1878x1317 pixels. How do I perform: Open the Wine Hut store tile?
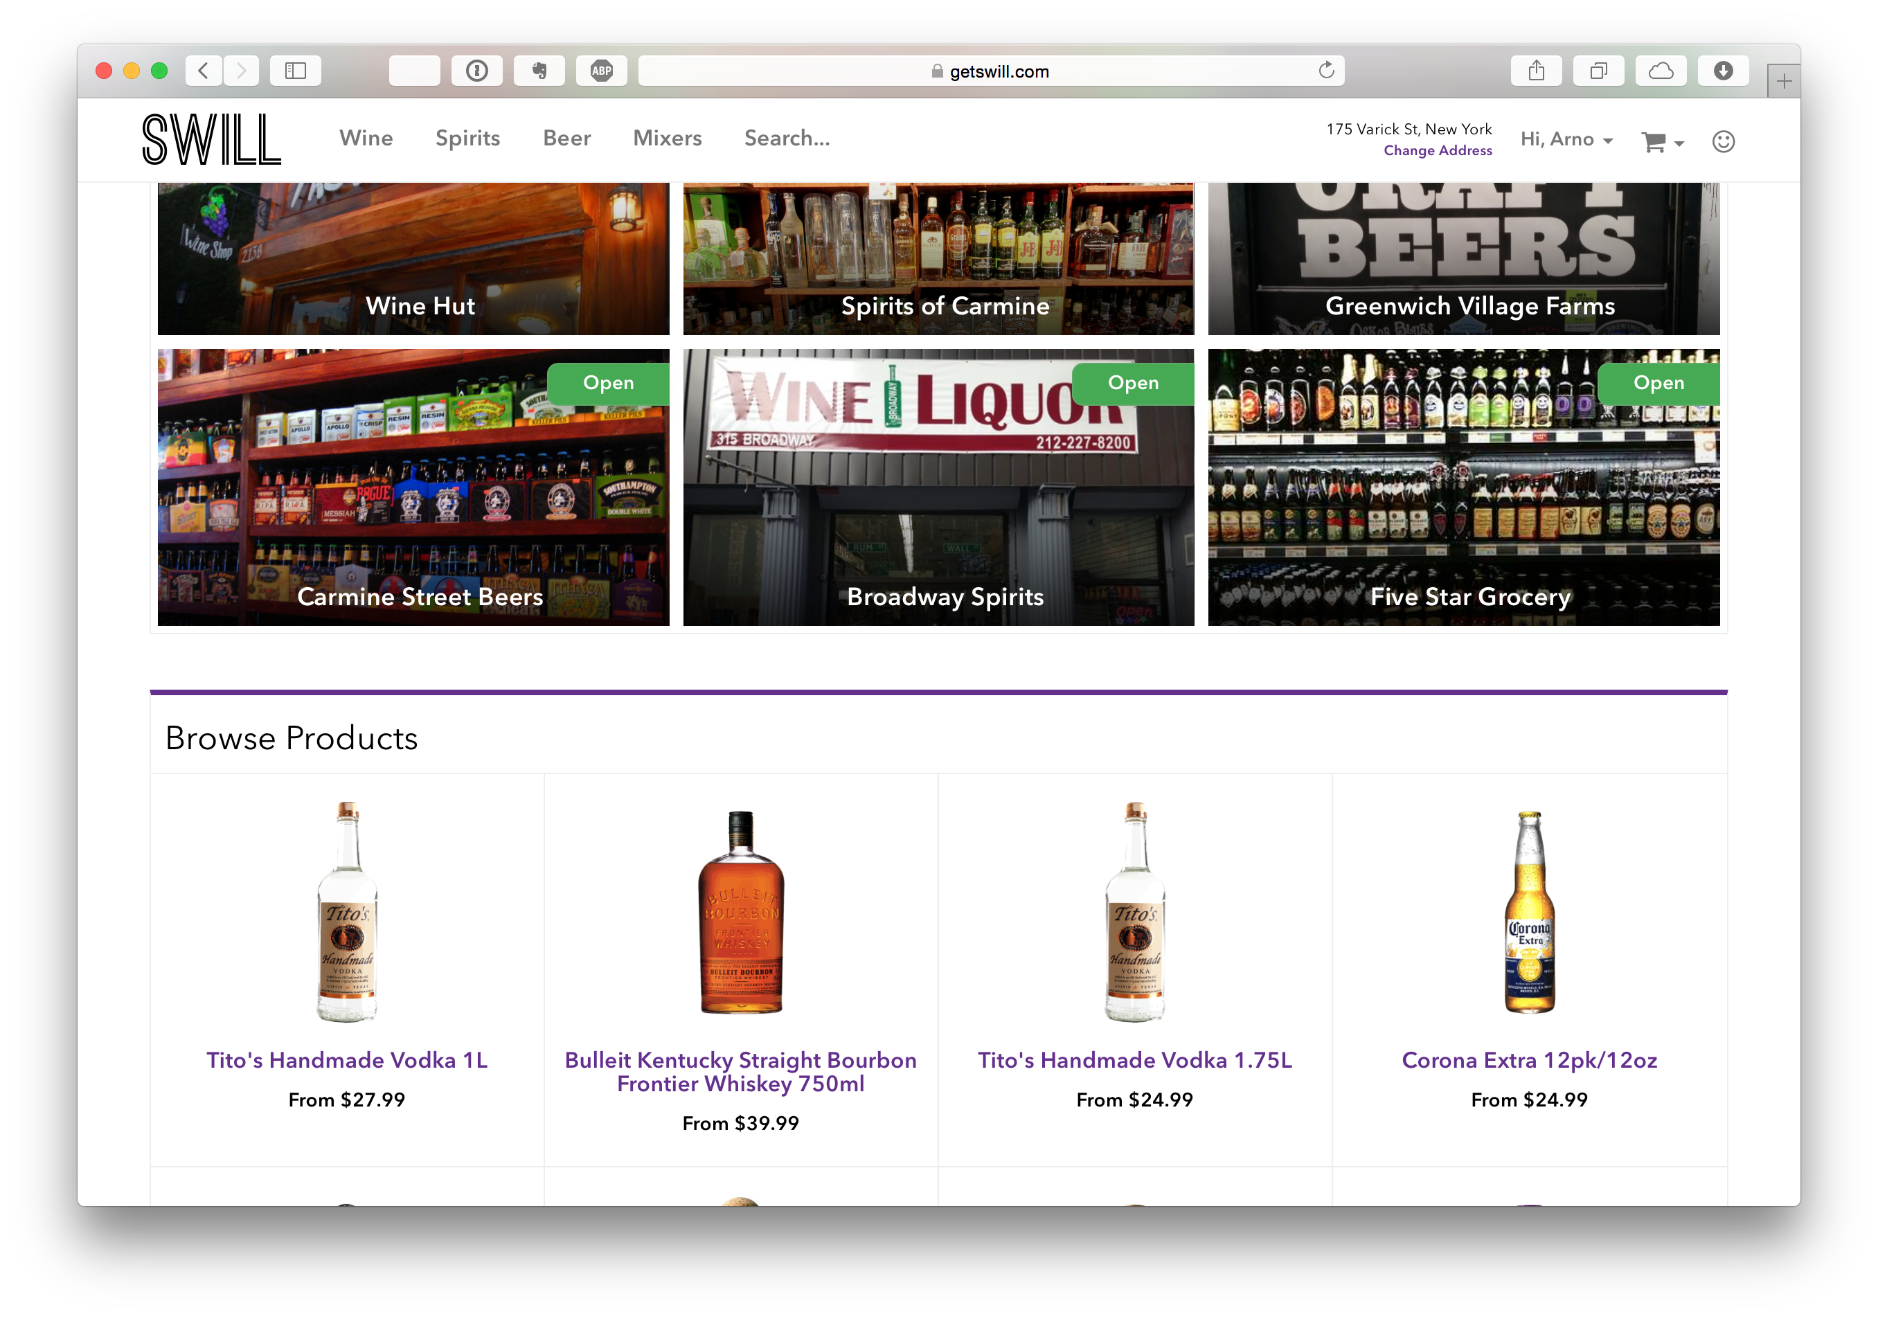[413, 258]
